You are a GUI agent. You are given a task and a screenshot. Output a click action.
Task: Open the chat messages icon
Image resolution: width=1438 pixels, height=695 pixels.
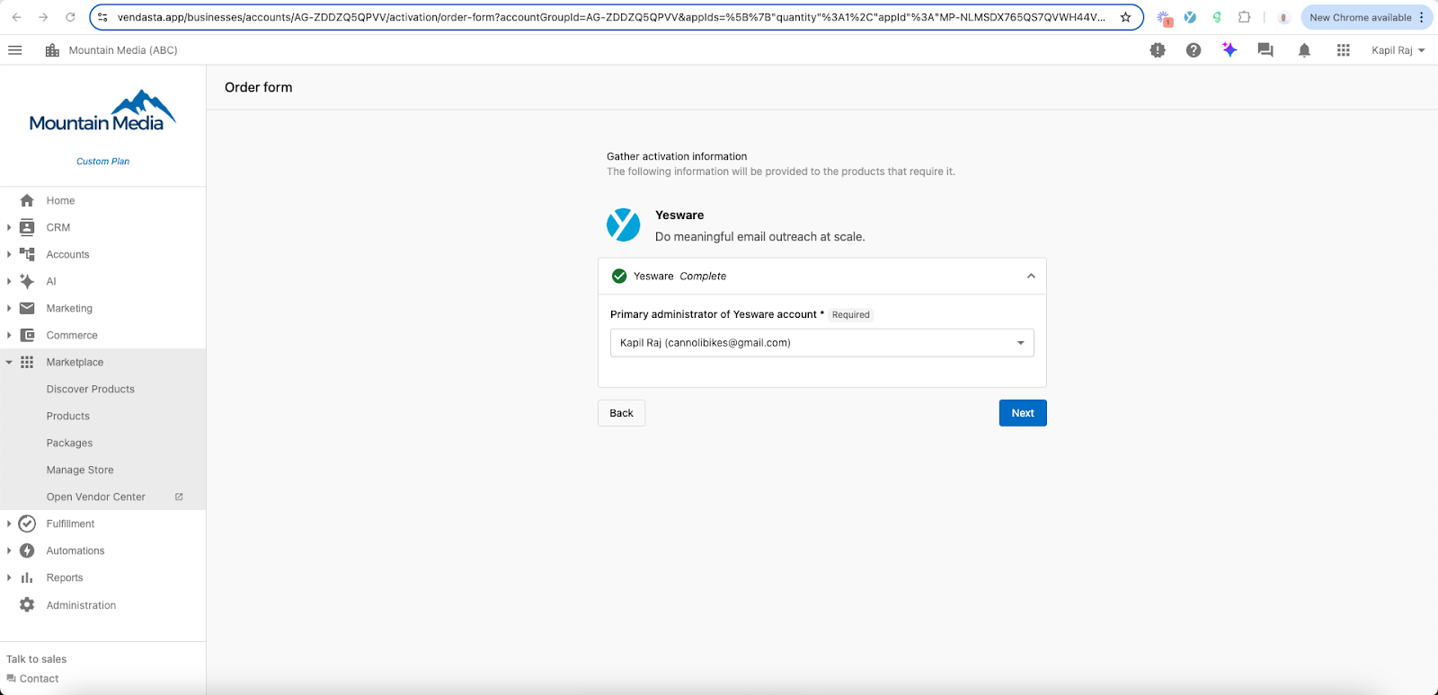[1265, 50]
